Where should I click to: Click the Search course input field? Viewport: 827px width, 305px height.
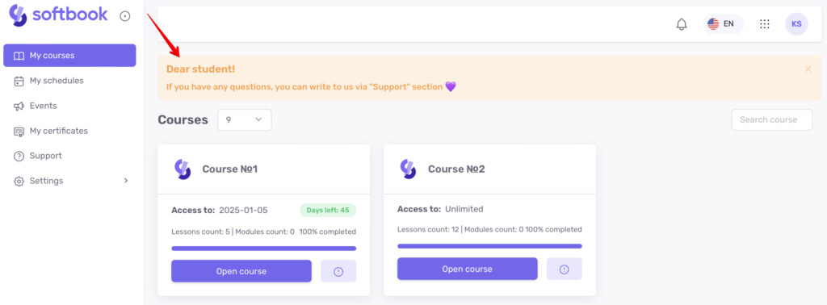772,120
